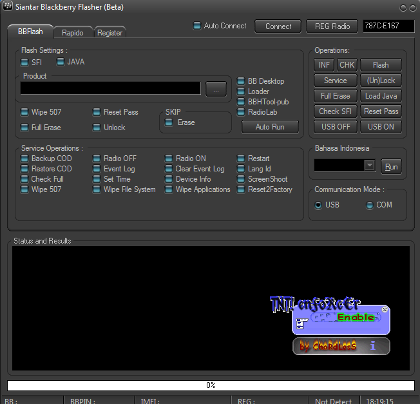
Task: Click the BlackBerry app icon in title bar
Action: pyautogui.click(x=8, y=6)
